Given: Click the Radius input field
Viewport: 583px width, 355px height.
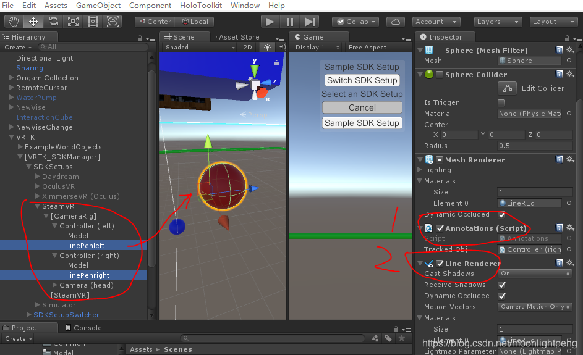Looking at the screenshot, I should tap(535, 146).
